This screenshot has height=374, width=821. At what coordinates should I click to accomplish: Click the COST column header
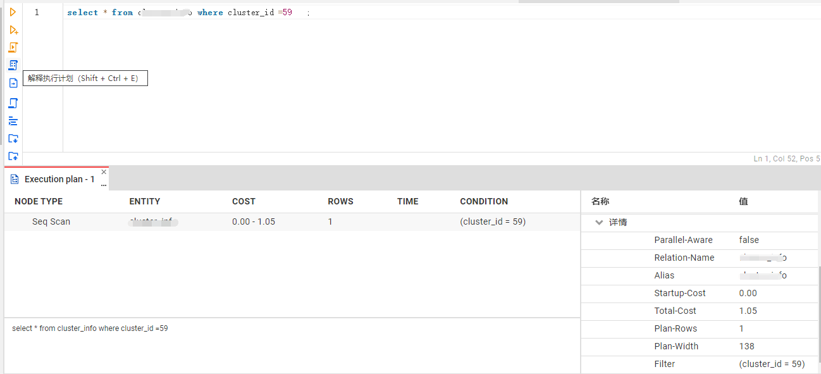(244, 201)
